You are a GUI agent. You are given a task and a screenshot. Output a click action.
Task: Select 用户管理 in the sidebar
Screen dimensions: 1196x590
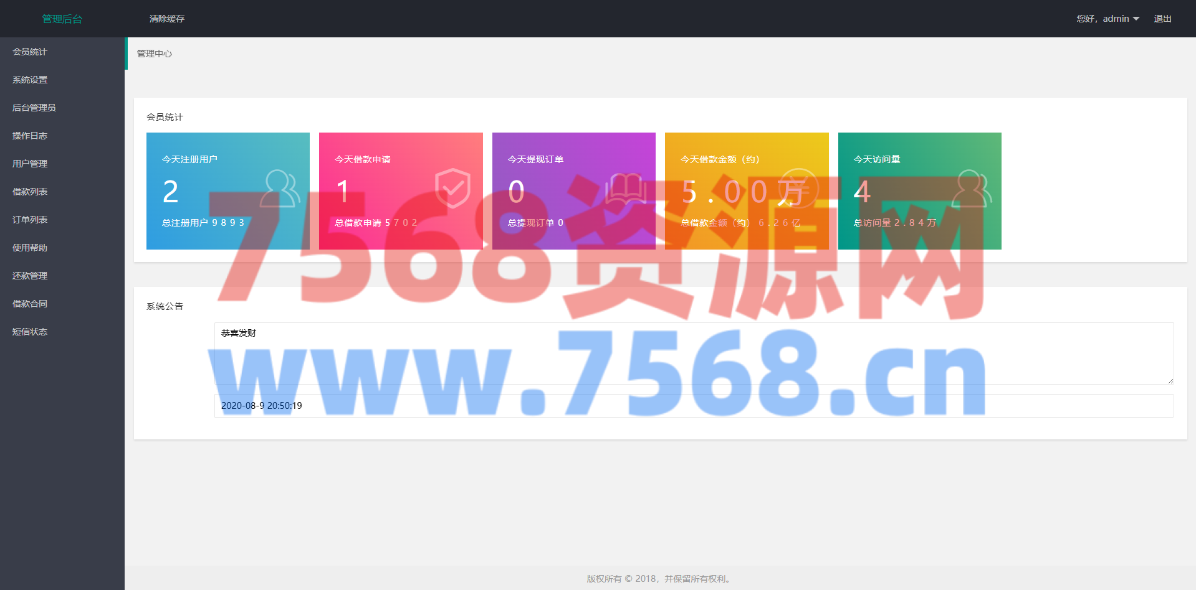click(30, 164)
